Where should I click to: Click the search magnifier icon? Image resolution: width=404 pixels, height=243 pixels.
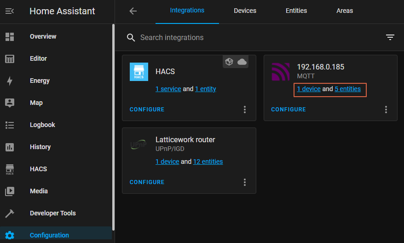pyautogui.click(x=131, y=38)
